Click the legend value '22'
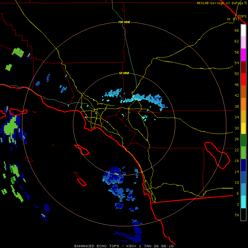248x248 pixels. 237,150
